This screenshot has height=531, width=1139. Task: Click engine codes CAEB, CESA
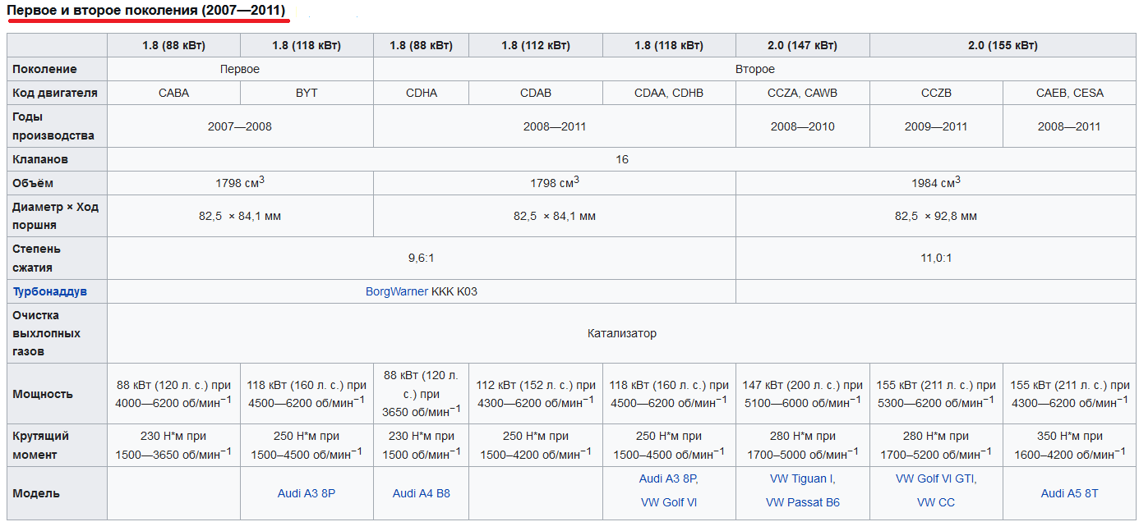(x=1070, y=93)
